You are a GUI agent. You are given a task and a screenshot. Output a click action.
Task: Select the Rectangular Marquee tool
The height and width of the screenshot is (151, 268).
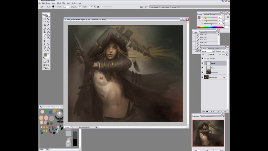pos(45,19)
